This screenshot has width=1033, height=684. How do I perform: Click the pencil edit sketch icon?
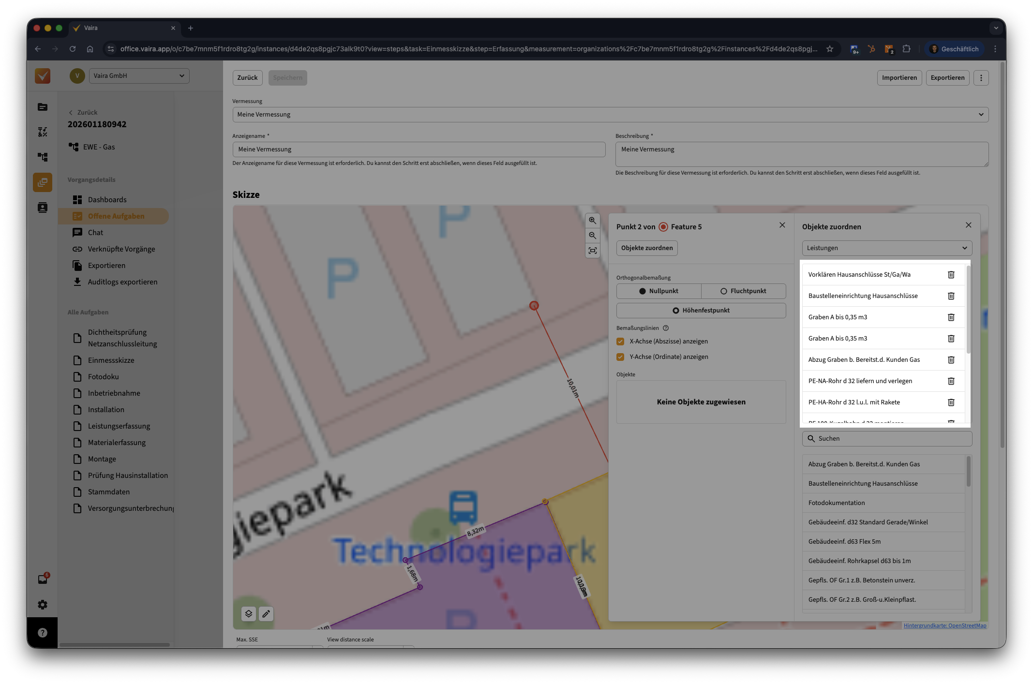coord(266,614)
